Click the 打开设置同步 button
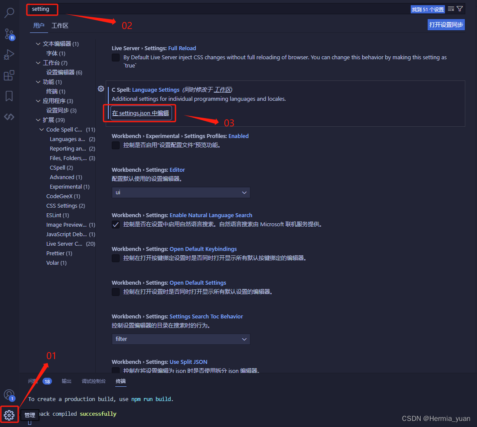 446,25
